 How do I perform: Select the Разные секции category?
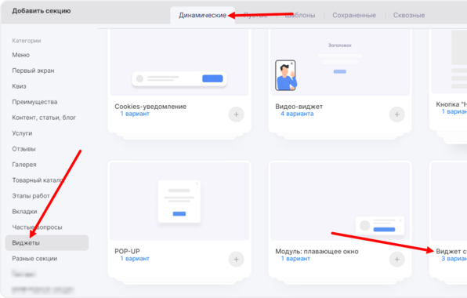tap(34, 258)
